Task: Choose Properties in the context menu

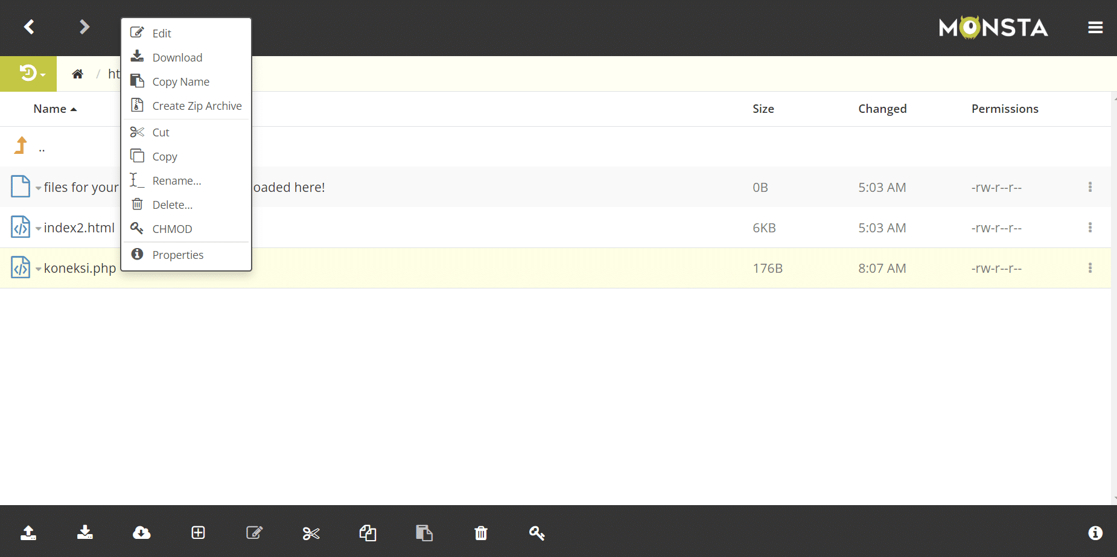Action: coord(178,255)
